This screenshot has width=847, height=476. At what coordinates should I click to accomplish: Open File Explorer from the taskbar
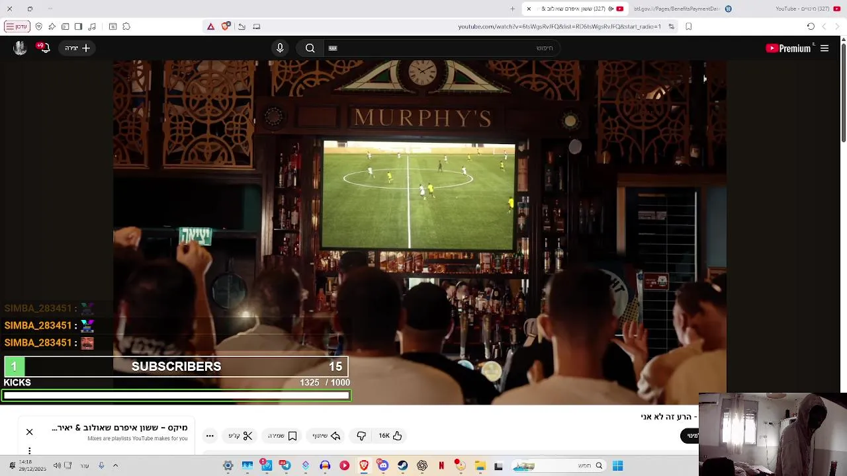coord(480,465)
